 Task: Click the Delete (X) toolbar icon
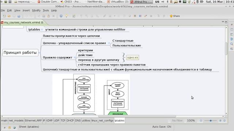click(53, 16)
